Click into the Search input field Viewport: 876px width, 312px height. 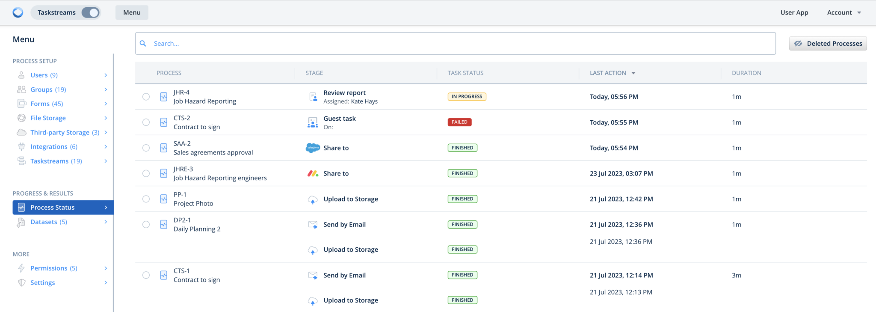pos(455,44)
